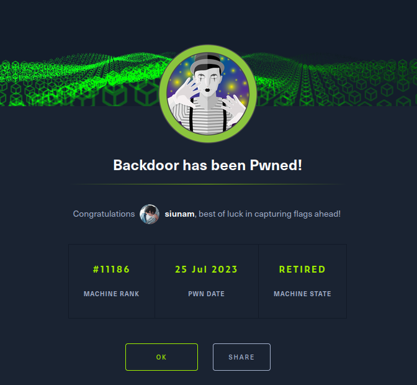Click the green cube wave banner on the left

pos(80,80)
